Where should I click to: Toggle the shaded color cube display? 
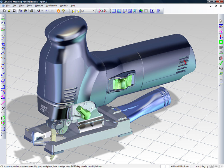point(141,11)
